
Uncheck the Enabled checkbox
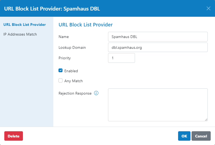60,71
